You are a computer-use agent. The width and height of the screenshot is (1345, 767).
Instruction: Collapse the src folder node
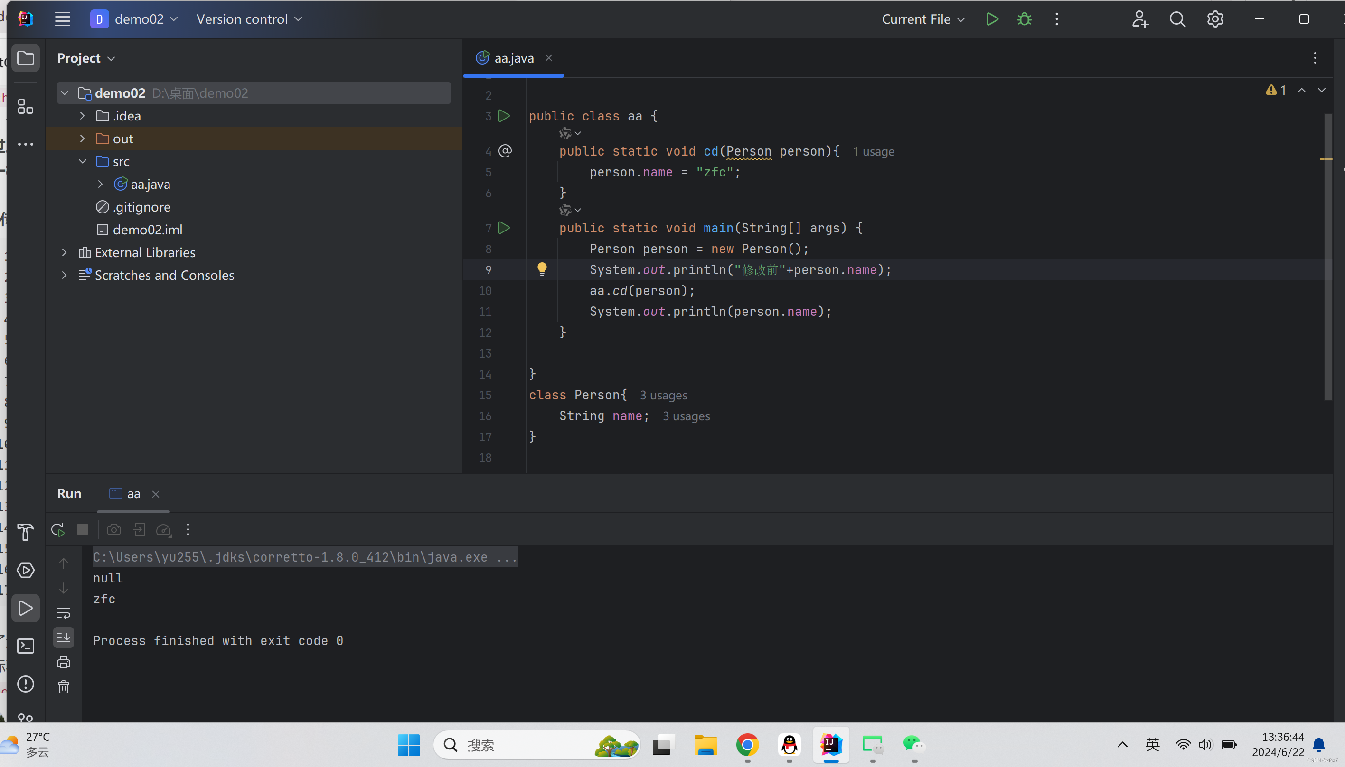click(82, 161)
